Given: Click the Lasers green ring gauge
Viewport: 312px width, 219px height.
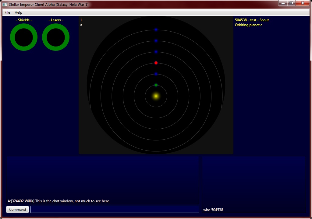Looking at the screenshot, I should click(x=56, y=37).
